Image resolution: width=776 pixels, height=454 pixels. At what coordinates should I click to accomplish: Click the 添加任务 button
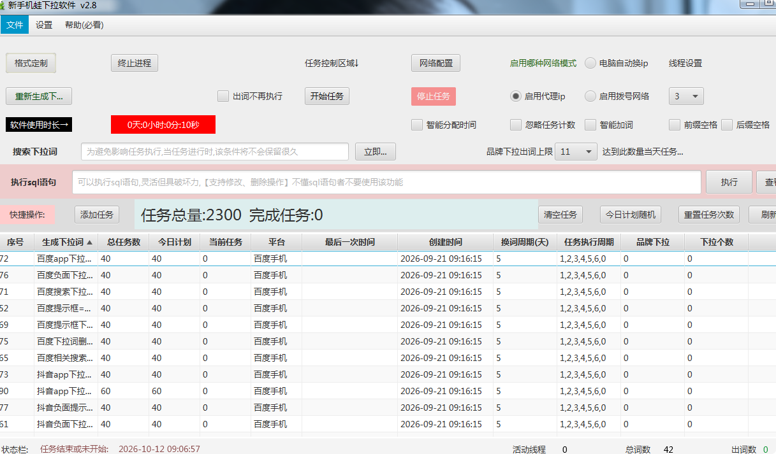pos(97,215)
